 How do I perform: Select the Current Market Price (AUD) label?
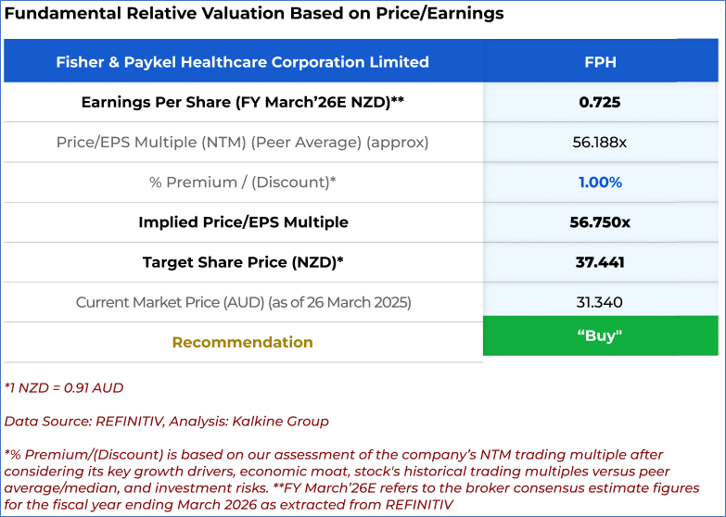tap(242, 302)
